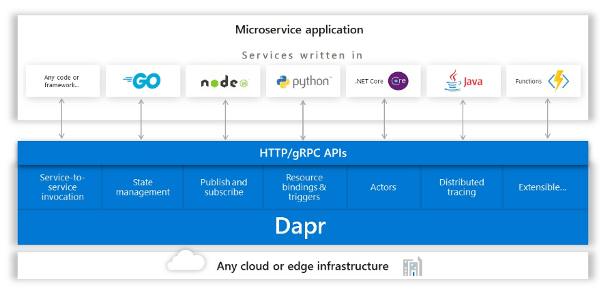The image size is (610, 303).
Task: Select the 'Any code or framework...' tile
Action: [62, 81]
